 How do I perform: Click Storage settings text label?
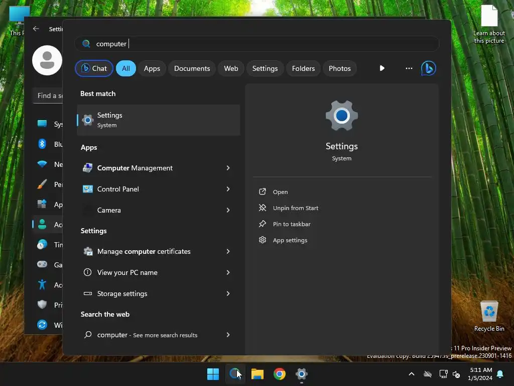click(x=122, y=294)
